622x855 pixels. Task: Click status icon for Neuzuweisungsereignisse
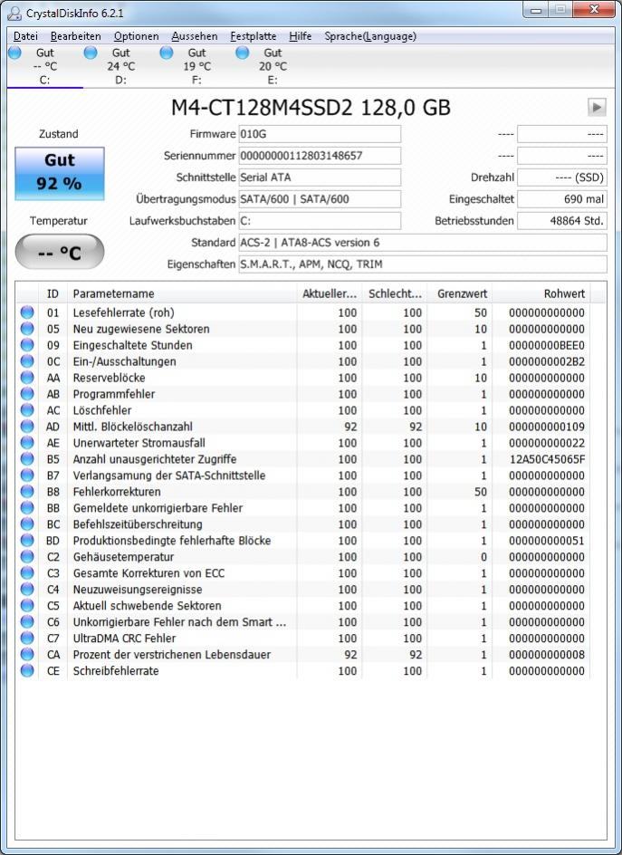click(27, 590)
